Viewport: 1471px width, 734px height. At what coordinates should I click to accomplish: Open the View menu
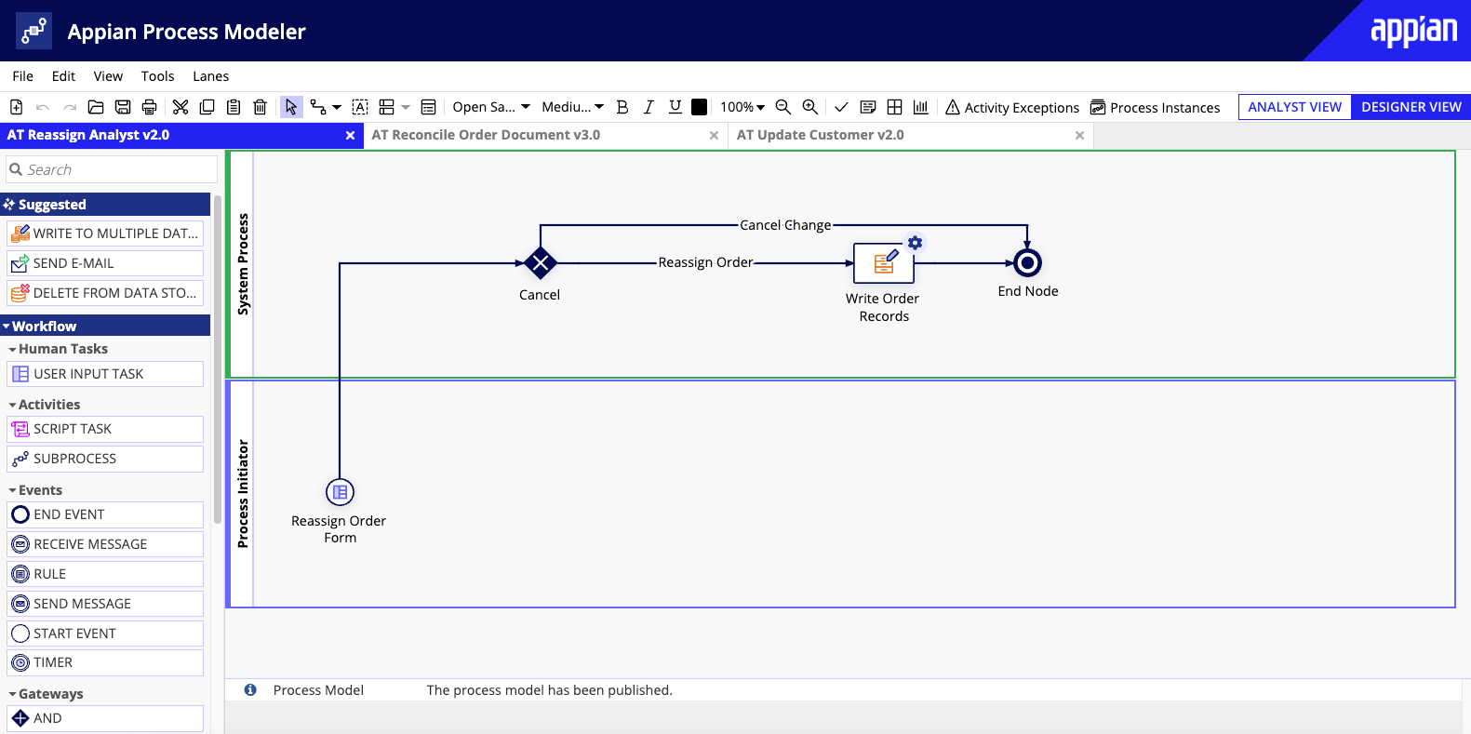108,76
